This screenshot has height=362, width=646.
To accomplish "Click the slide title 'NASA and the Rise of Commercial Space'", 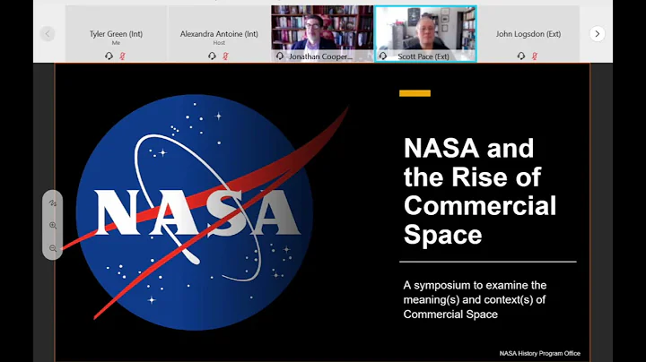I will click(x=479, y=191).
